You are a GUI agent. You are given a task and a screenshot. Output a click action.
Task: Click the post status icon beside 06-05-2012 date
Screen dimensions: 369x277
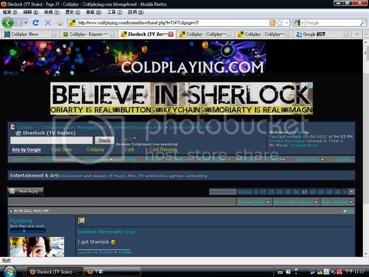(11, 211)
